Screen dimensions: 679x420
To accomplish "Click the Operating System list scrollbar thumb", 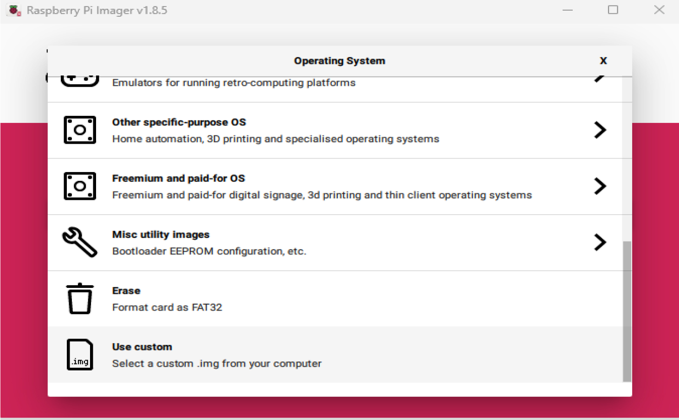I will 627,311.
